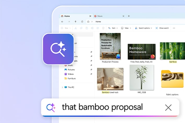Image resolution: width=185 pixels, height=123 pixels.
Task: Click the home icon in address bar
Action: click(89, 22)
